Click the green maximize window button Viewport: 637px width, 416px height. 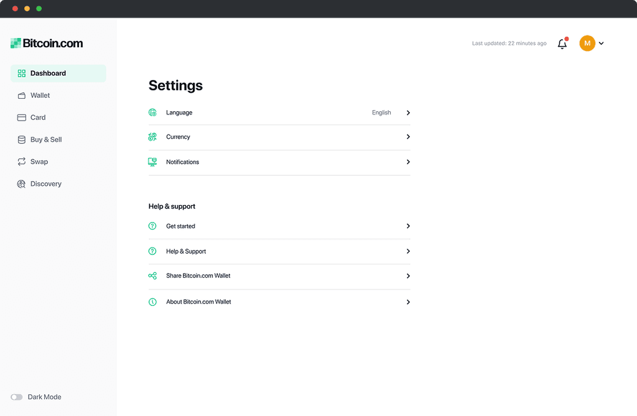(x=39, y=9)
